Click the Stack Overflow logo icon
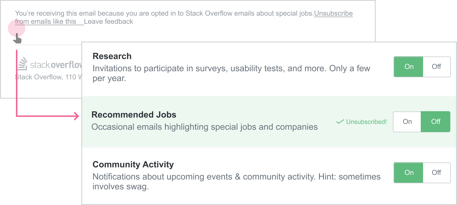This screenshot has height=205, width=457. [x=23, y=64]
